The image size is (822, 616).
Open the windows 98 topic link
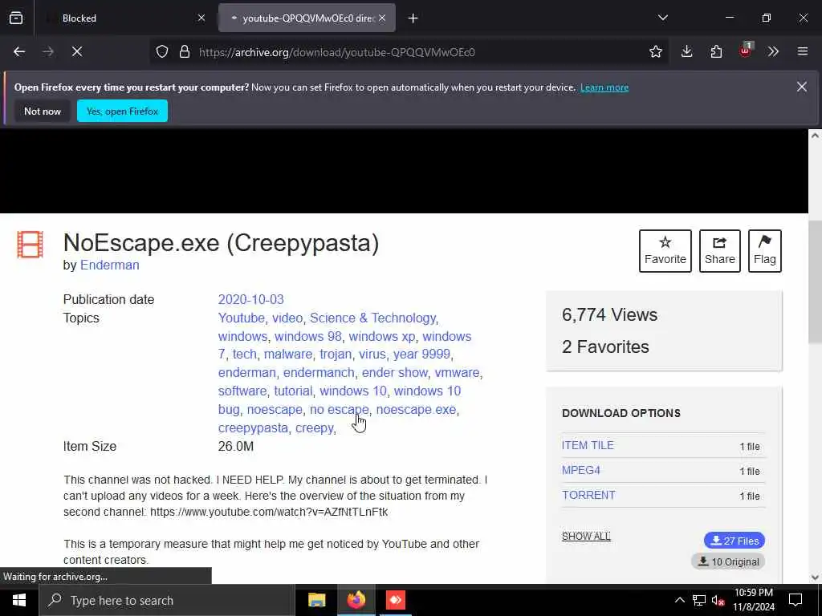click(307, 336)
